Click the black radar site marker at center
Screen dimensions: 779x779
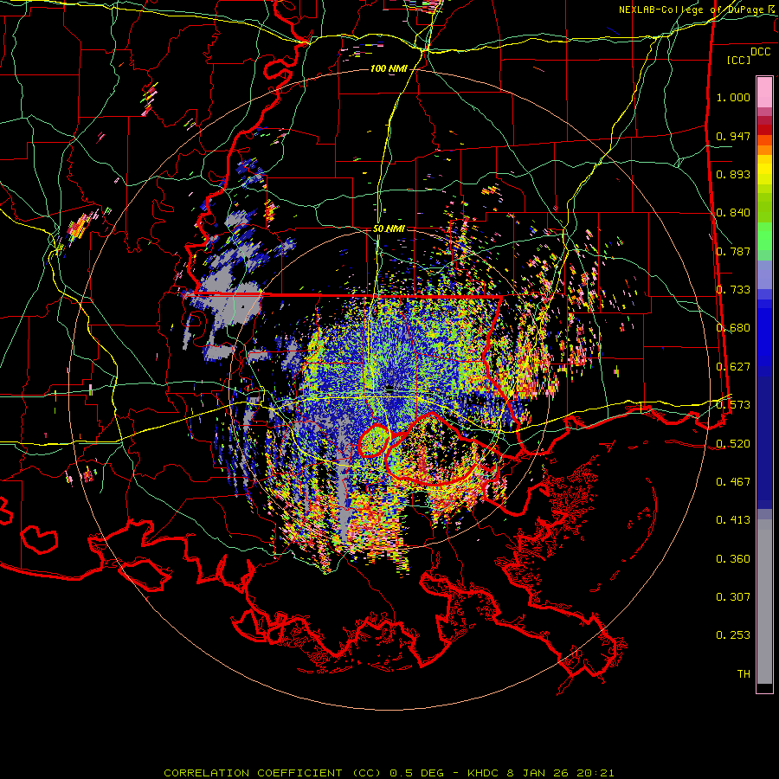(x=390, y=388)
